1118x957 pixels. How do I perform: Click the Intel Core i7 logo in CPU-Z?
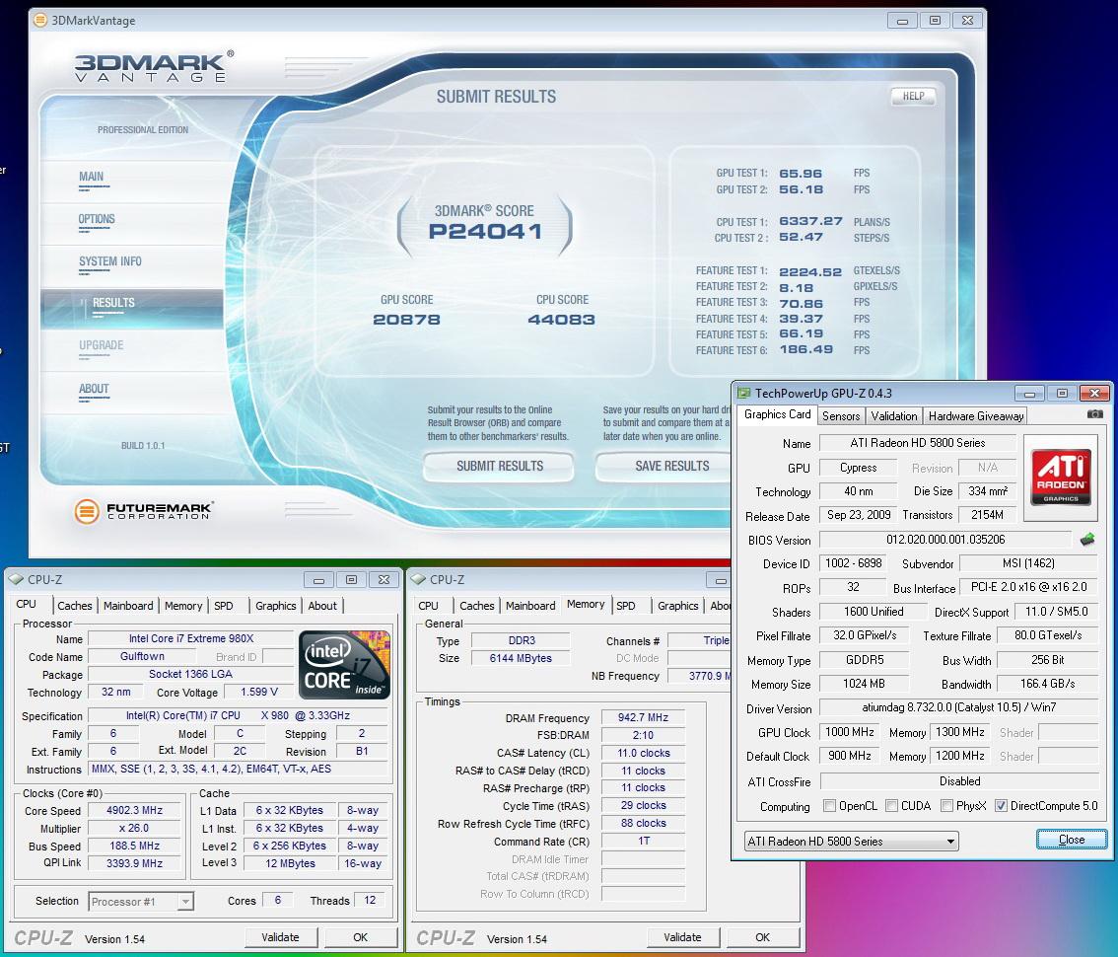pyautogui.click(x=344, y=664)
